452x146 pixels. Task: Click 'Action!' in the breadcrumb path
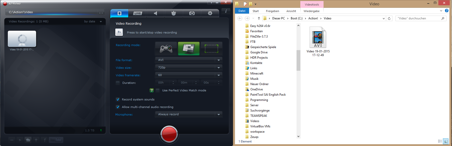coord(313,18)
